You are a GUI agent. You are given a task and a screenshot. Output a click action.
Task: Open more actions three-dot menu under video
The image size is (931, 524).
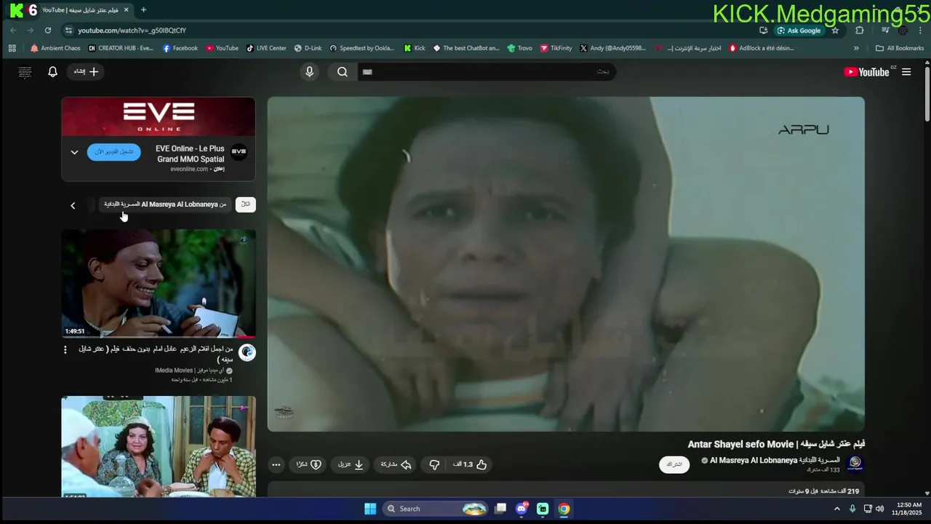click(276, 464)
